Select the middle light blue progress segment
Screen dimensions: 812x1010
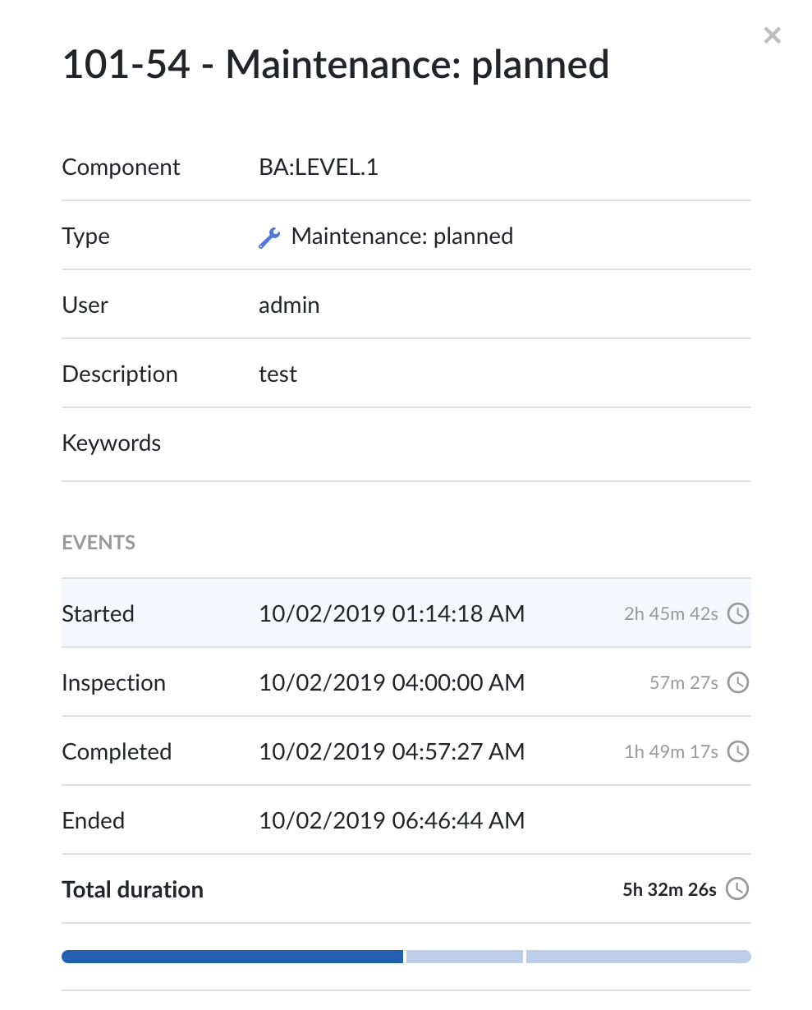(x=465, y=957)
